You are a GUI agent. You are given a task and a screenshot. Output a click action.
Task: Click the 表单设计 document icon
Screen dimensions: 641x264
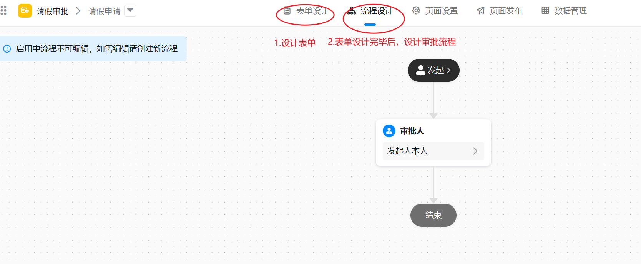click(x=287, y=11)
